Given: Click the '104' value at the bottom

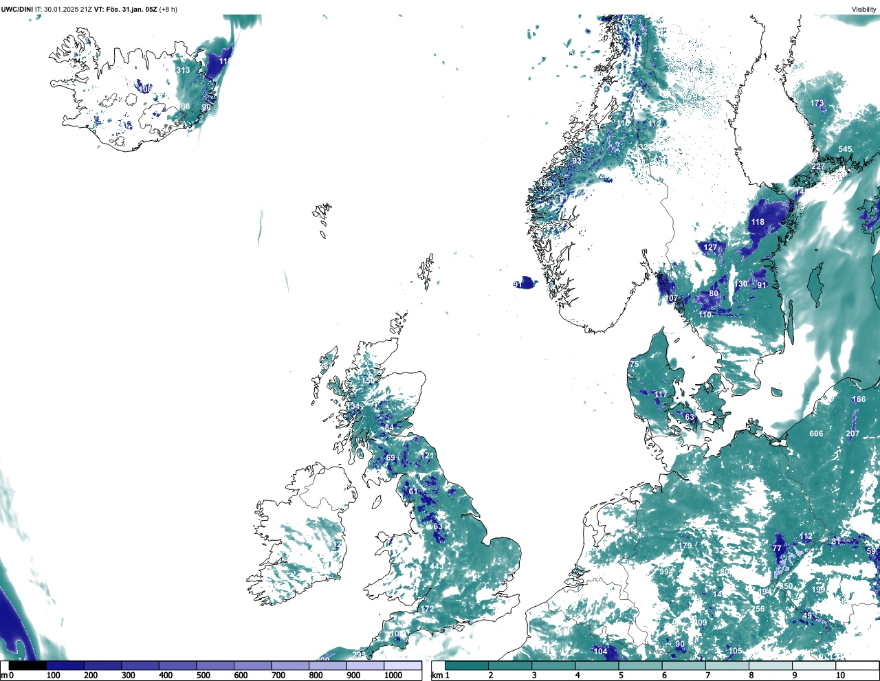Looking at the screenshot, I should (601, 651).
